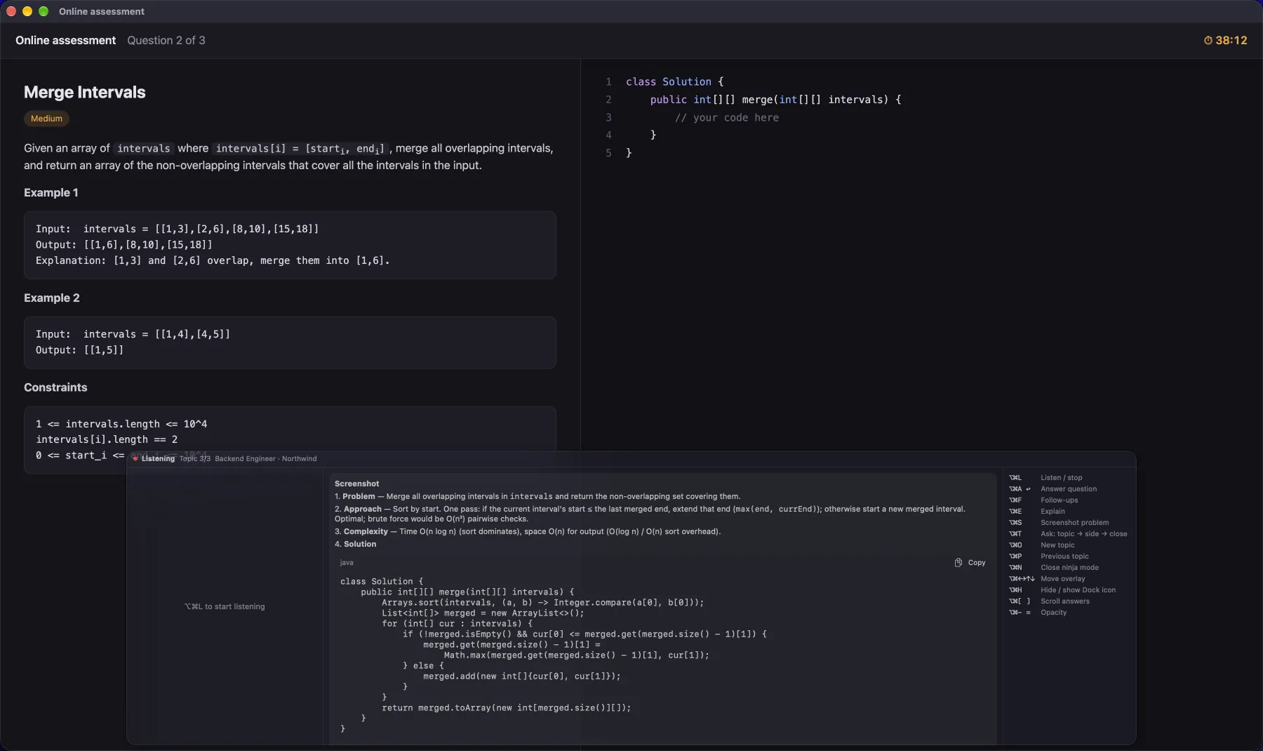Click 'Explain' shortcut row

coord(1069,512)
